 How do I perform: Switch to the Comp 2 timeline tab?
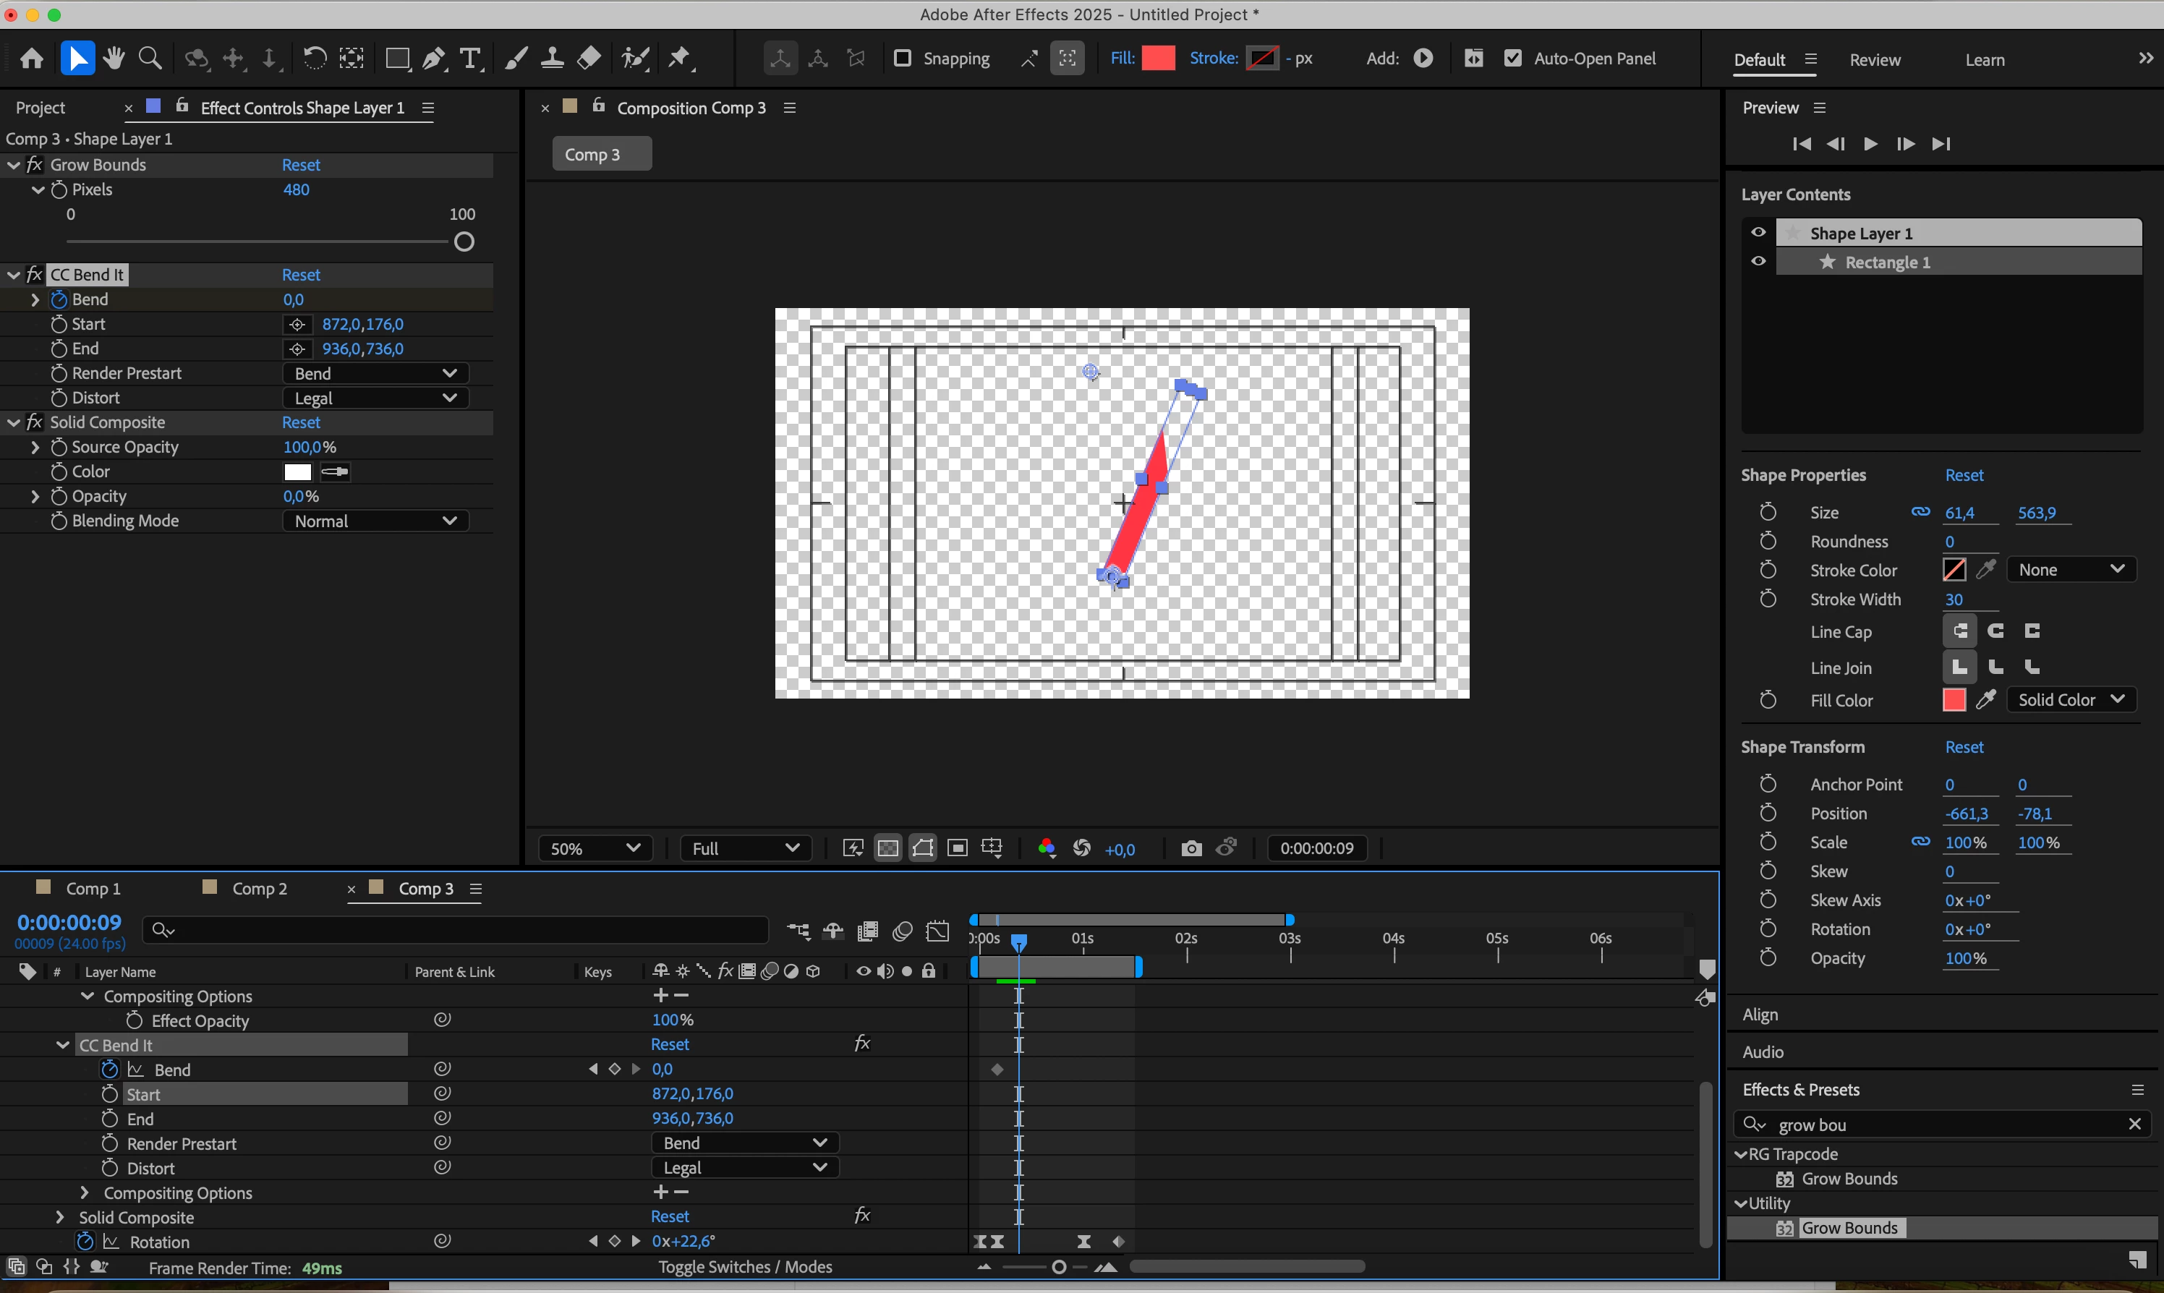tap(259, 889)
